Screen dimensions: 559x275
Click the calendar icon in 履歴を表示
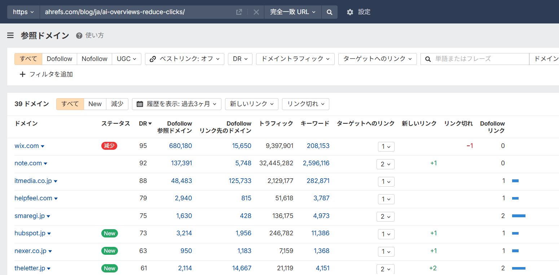pyautogui.click(x=140, y=104)
